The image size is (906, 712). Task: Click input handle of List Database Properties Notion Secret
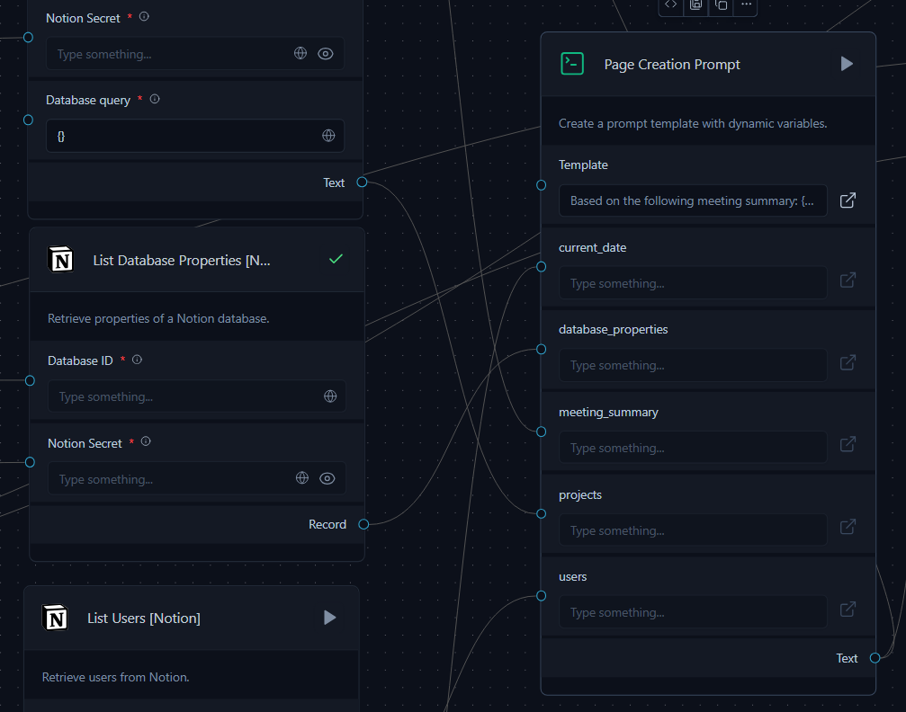[x=30, y=463]
